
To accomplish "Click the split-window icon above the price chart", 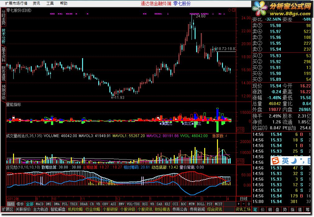I will pyautogui.click(x=234, y=10).
